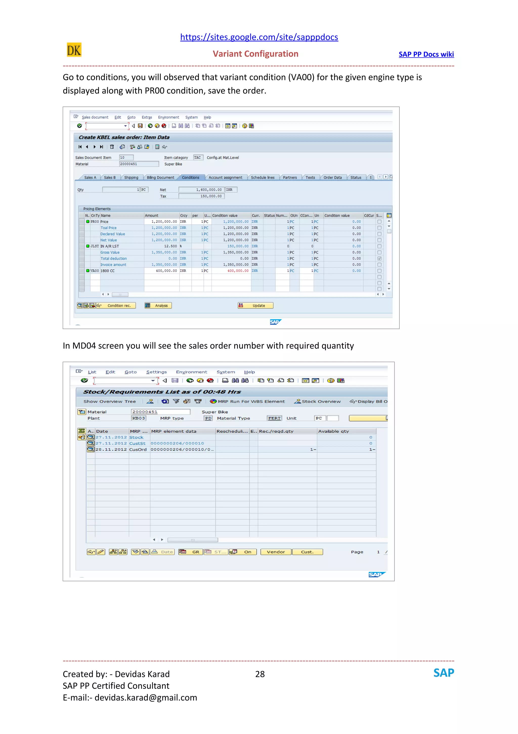The image size is (518, 734).
Task: Click the calculator-like pricing icon in Item Data toolbar
Action: tap(157, 147)
